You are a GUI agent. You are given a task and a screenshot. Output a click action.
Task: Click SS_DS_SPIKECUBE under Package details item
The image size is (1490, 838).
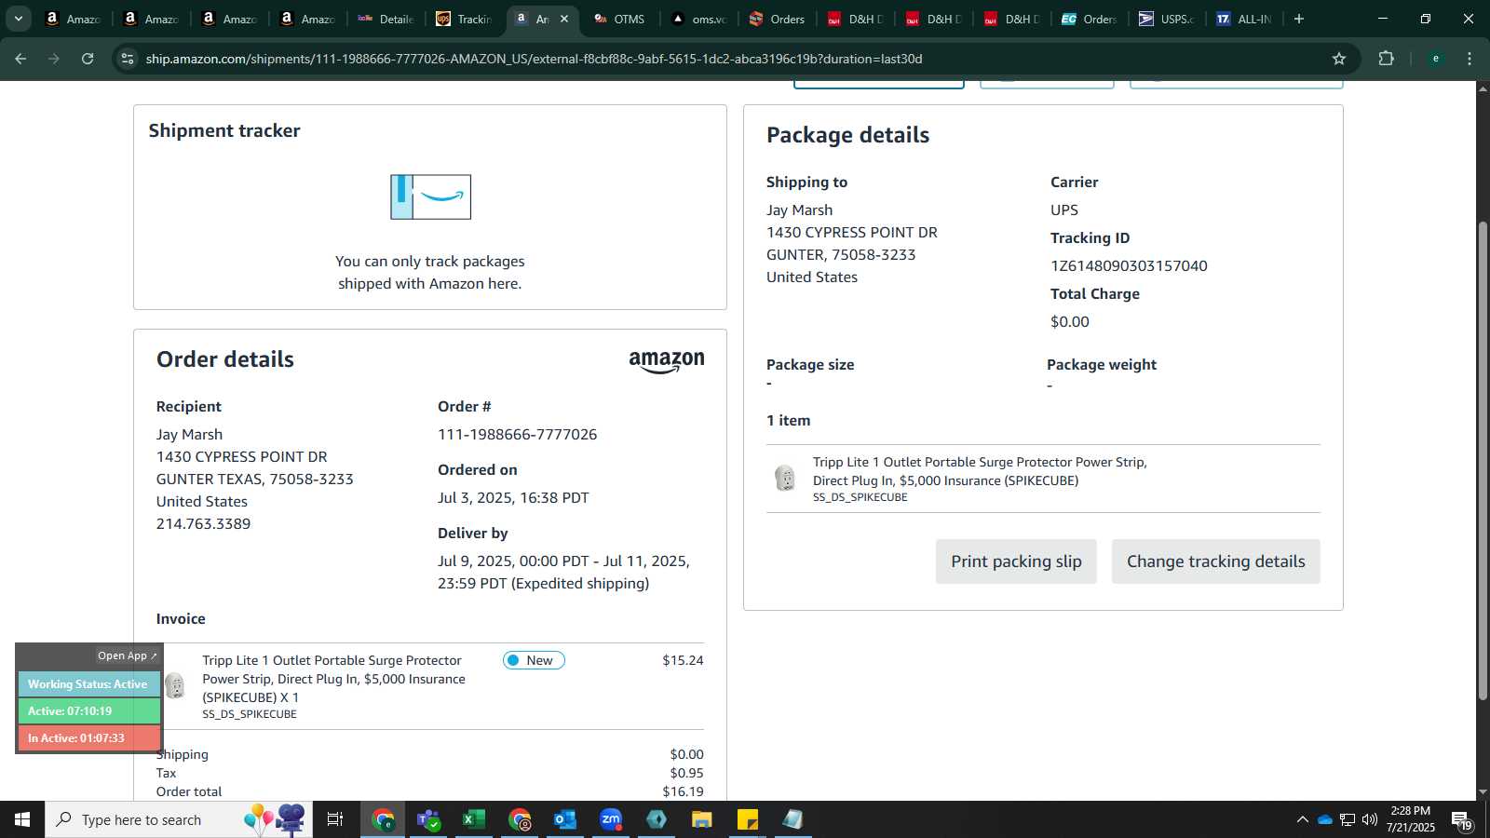tap(860, 497)
